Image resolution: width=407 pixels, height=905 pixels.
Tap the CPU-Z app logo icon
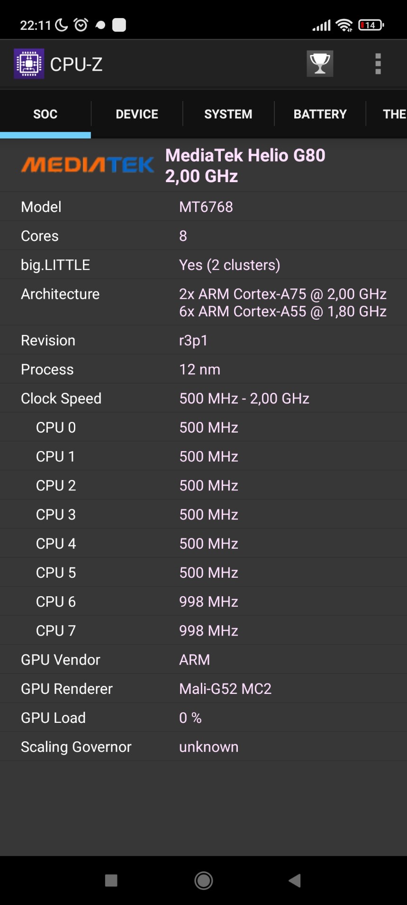coord(29,64)
